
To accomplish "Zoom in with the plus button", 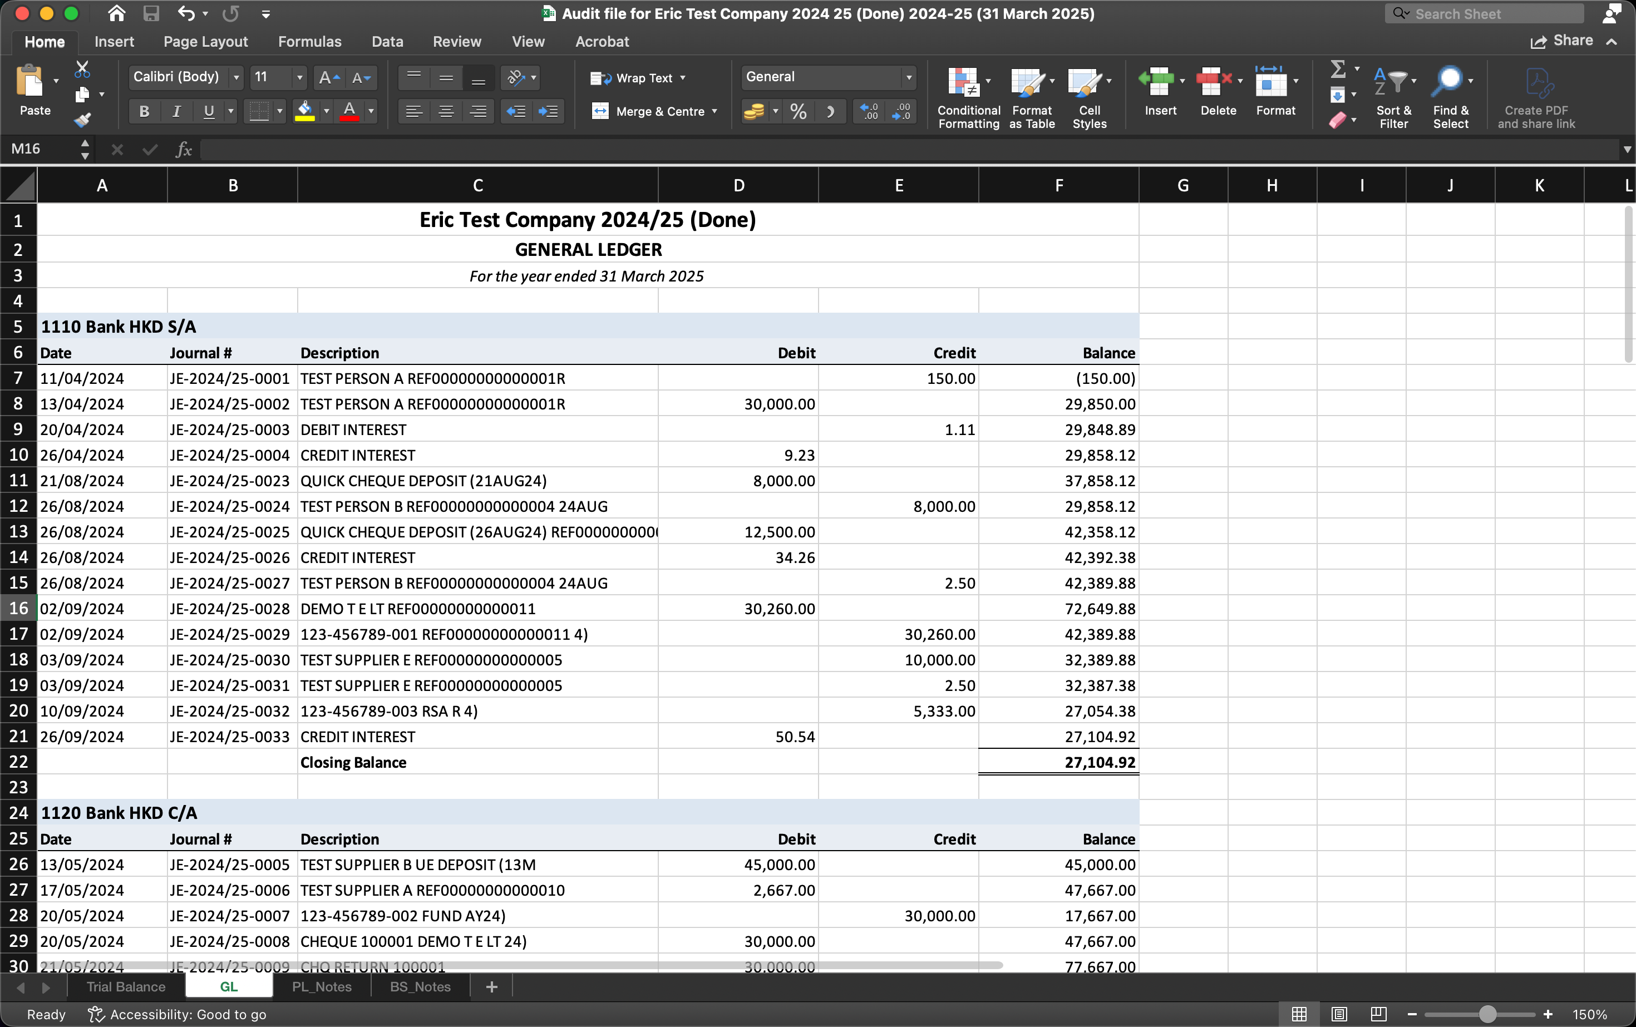I will pyautogui.click(x=1548, y=1015).
